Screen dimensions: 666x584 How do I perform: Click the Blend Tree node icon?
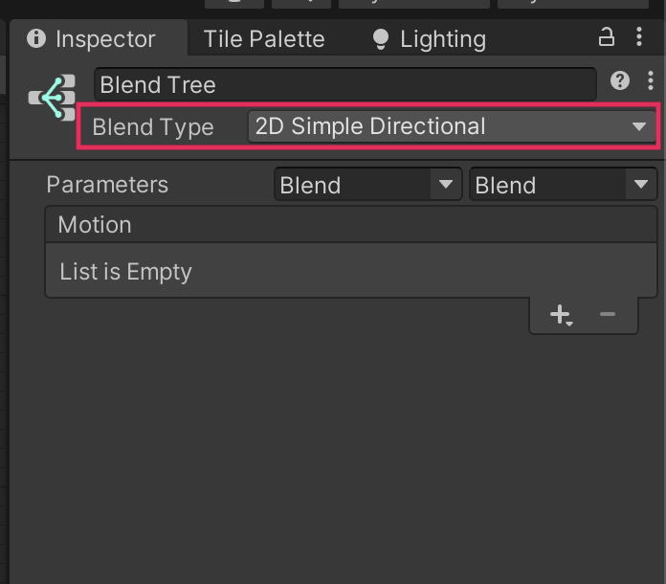coord(52,98)
